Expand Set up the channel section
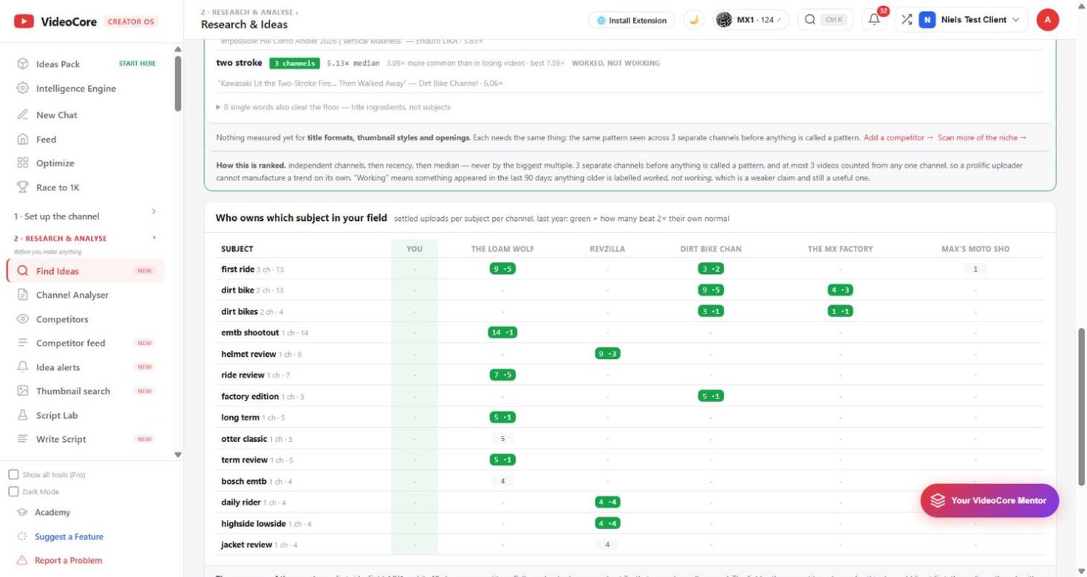 point(85,216)
